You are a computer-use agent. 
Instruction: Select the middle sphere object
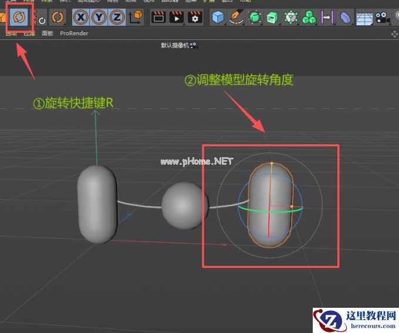185,206
